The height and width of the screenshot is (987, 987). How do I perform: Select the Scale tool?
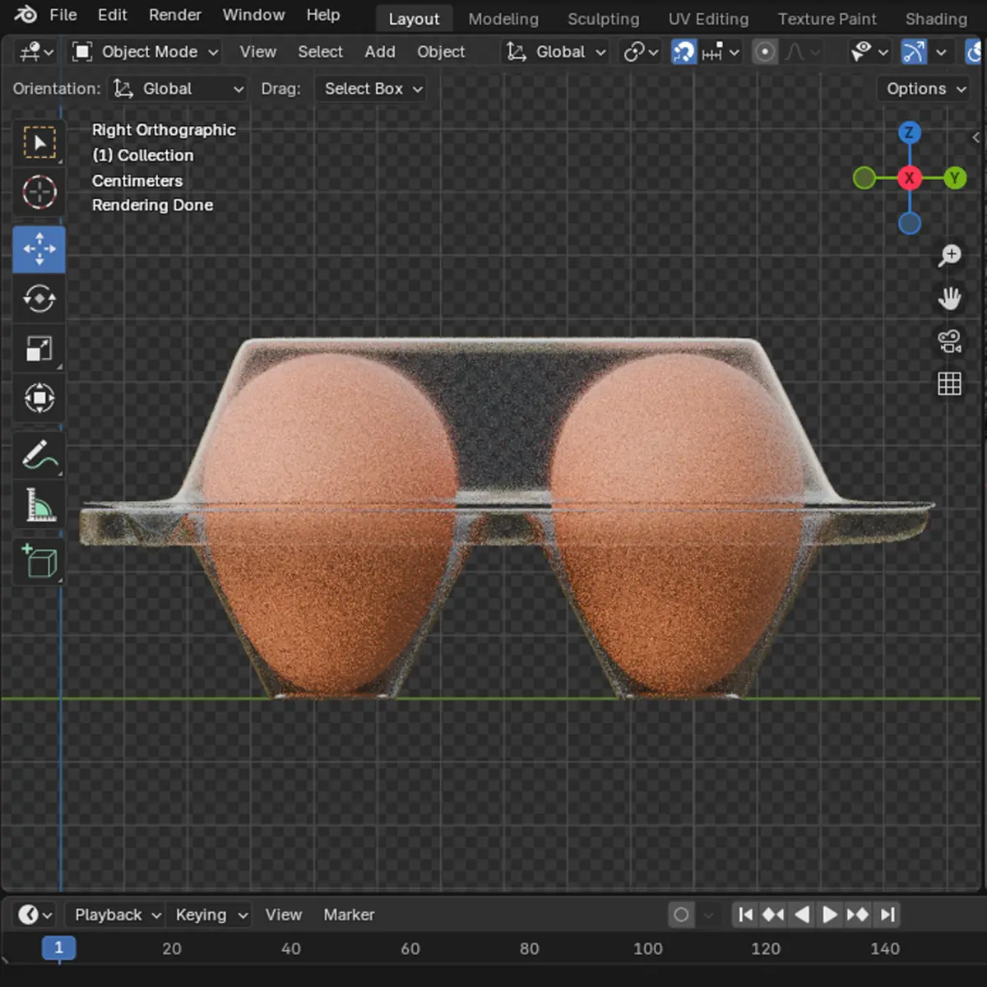coord(39,349)
